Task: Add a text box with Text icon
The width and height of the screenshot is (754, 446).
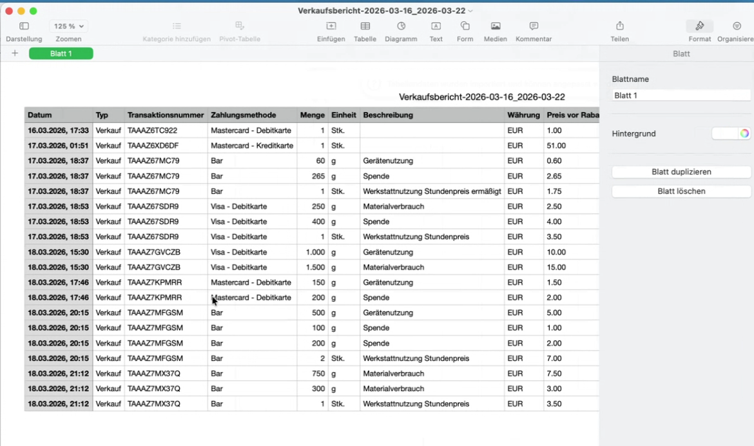Action: pos(436,26)
